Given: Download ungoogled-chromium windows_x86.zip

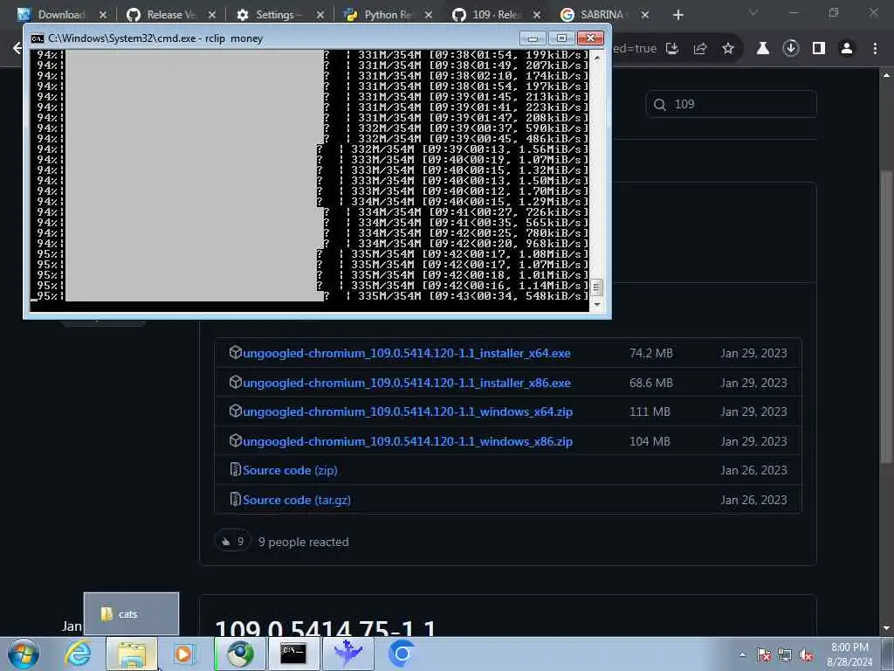Looking at the screenshot, I should 408,441.
